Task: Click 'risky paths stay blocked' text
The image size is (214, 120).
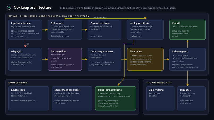Action: [x=100, y=65]
